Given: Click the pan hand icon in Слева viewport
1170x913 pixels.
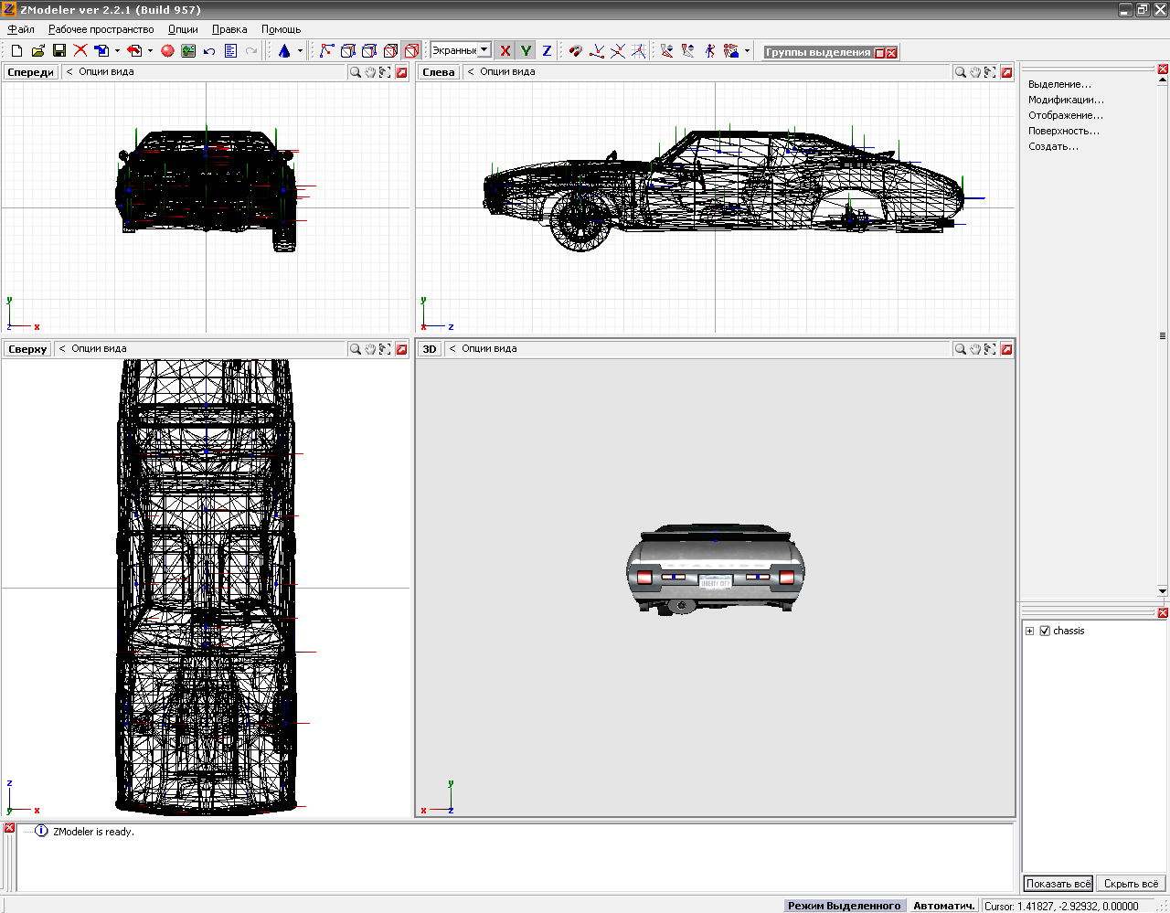Looking at the screenshot, I should (975, 72).
